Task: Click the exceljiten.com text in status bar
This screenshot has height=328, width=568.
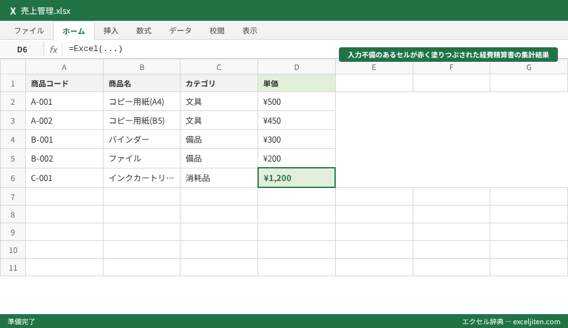Action: pyautogui.click(x=536, y=322)
